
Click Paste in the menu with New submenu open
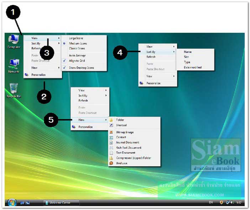pos(90,108)
